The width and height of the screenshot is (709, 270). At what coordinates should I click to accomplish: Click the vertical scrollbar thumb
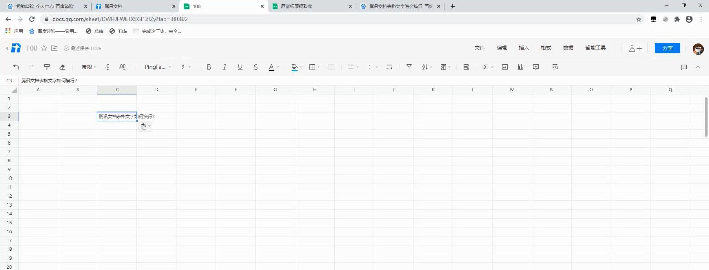[x=705, y=117]
